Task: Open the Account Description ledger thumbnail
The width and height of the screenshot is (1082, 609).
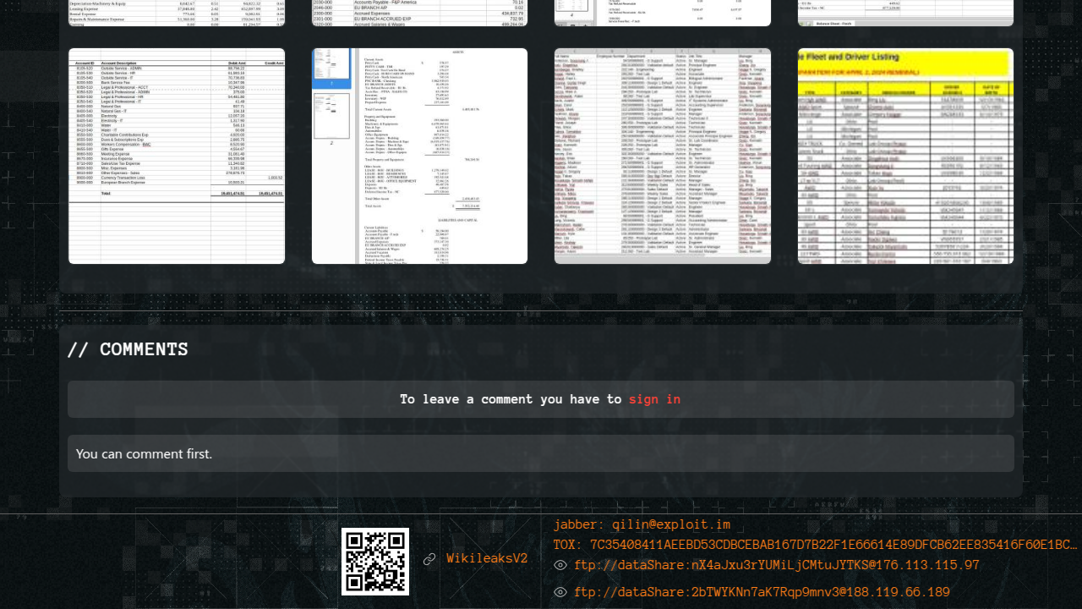Action: 177,156
